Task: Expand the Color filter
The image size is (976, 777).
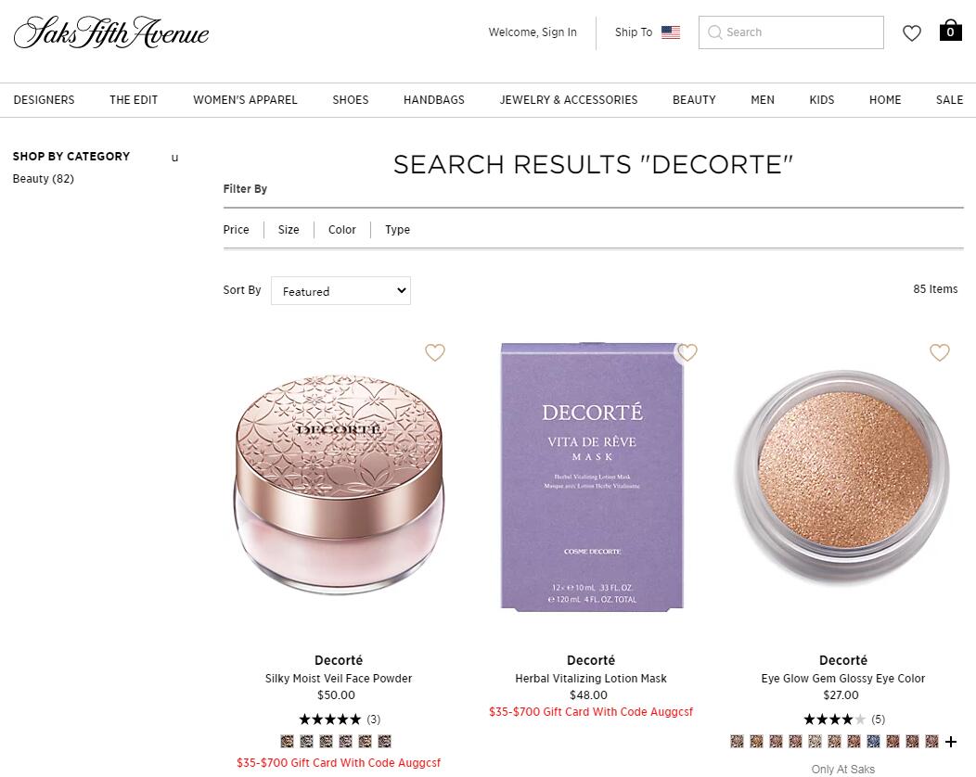Action: pyautogui.click(x=341, y=230)
